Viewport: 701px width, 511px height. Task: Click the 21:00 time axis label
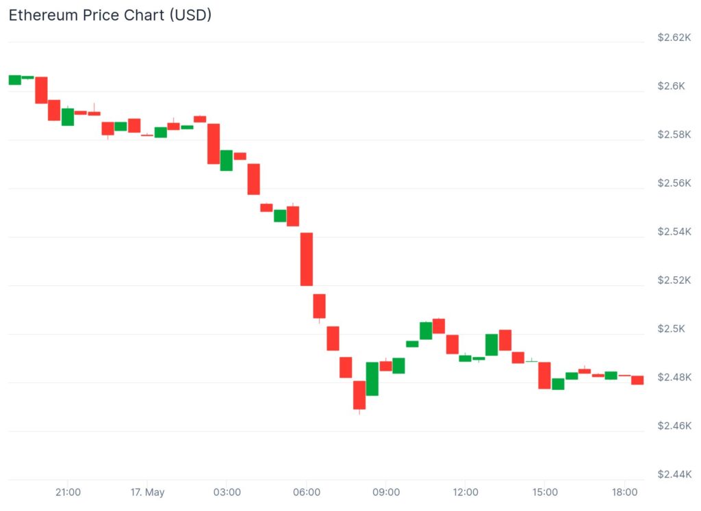pyautogui.click(x=68, y=493)
